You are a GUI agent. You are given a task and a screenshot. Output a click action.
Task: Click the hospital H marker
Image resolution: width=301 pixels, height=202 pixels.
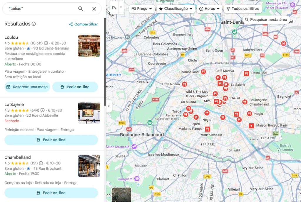284,43
